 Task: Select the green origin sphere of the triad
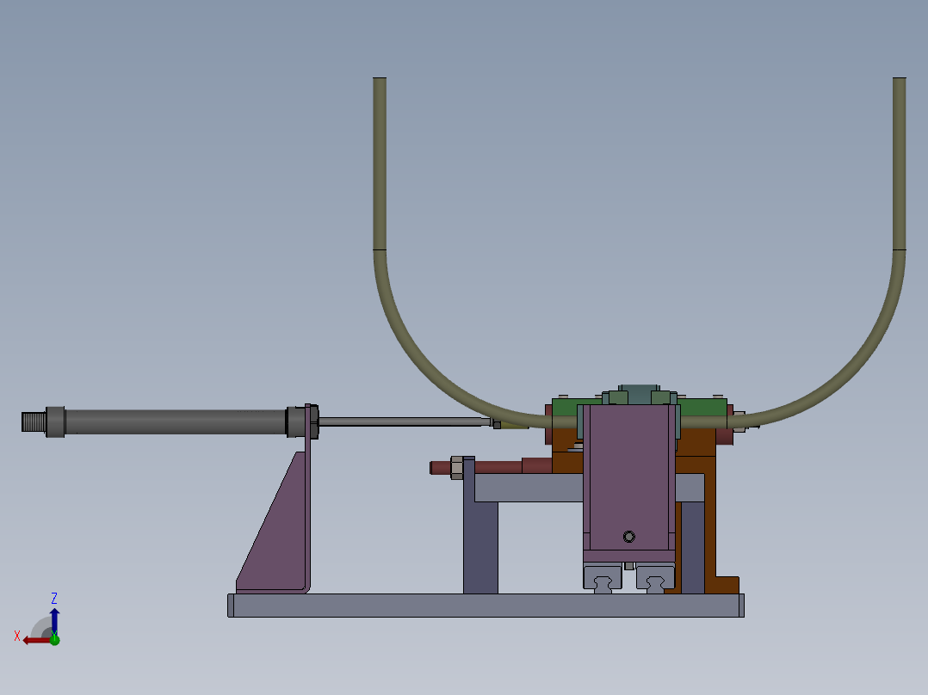point(55,640)
